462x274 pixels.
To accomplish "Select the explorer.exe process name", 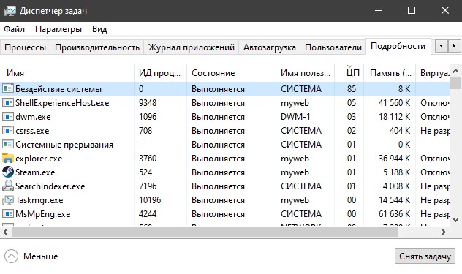I will pos(39,159).
